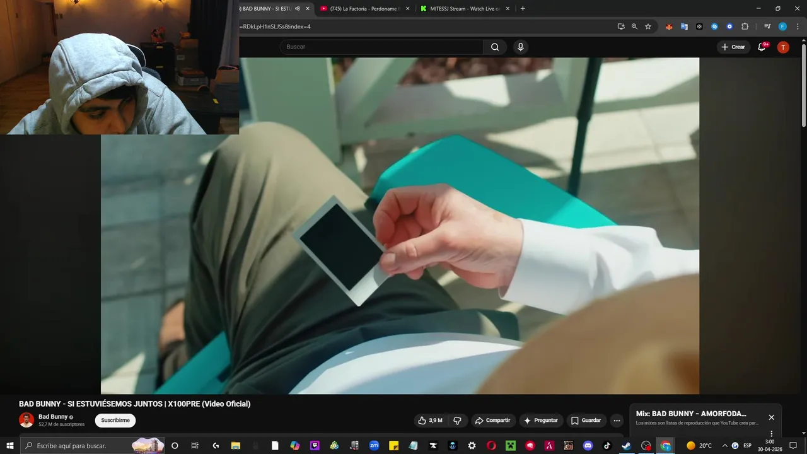Switch to MITESSJ Stream tab
Screen dimensions: 807x454
[x=465, y=8]
